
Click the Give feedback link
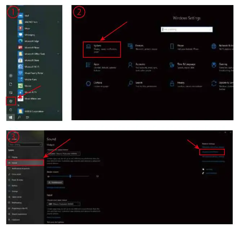point(211,173)
